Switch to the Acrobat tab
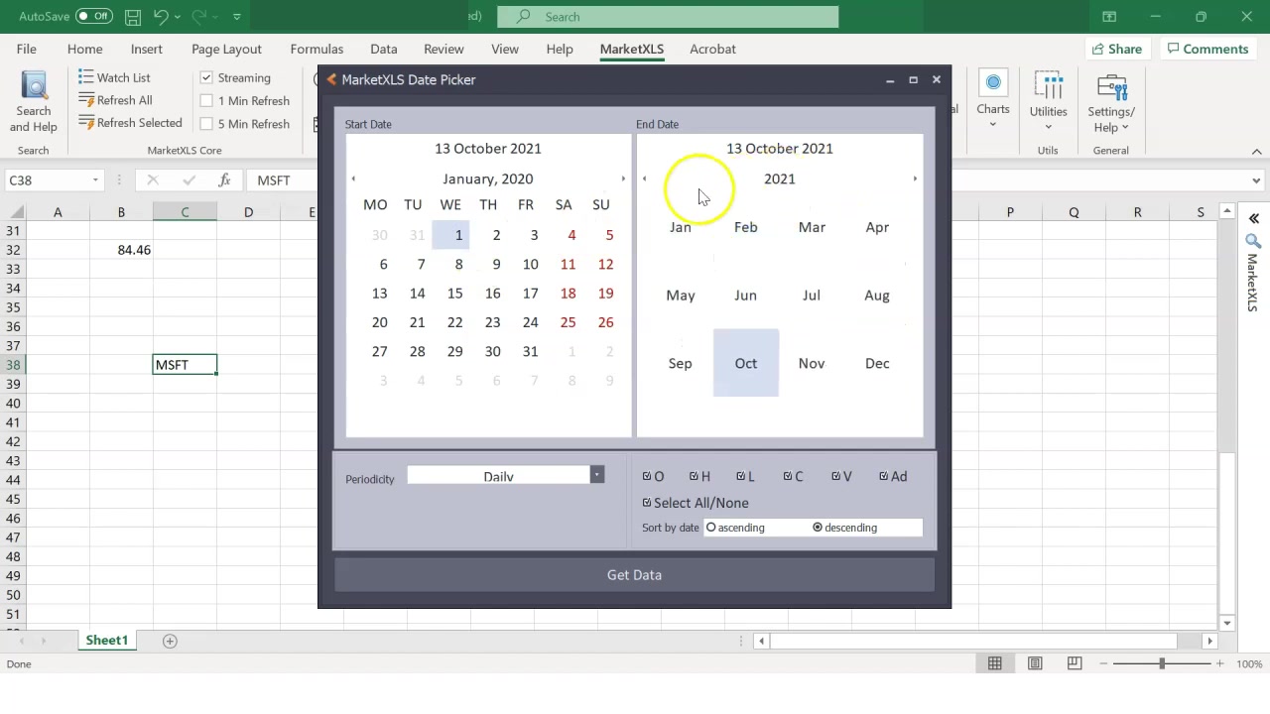 [x=712, y=49]
